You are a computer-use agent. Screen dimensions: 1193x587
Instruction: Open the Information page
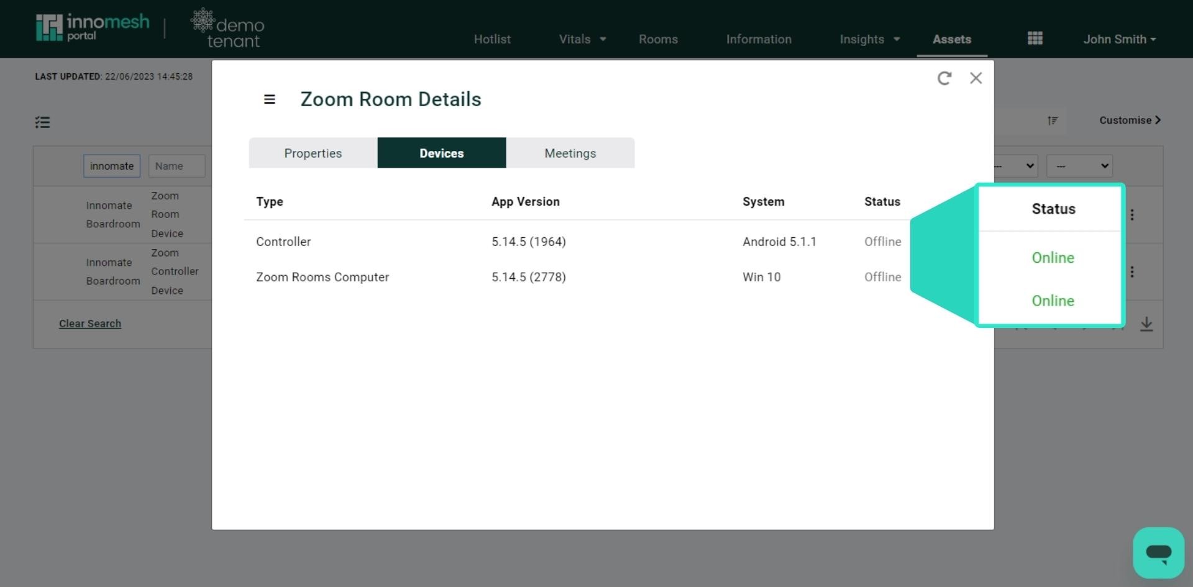coord(759,39)
